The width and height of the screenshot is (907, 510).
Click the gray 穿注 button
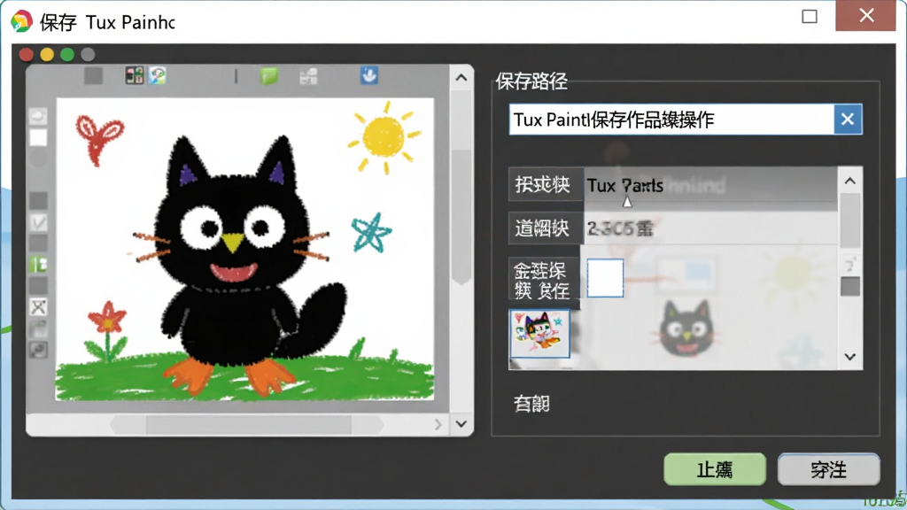tap(828, 469)
